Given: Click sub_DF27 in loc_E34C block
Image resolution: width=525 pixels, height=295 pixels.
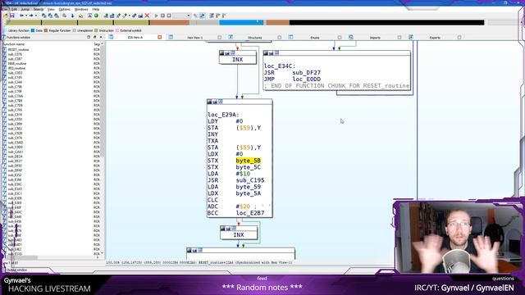Looking at the screenshot, I should point(306,73).
